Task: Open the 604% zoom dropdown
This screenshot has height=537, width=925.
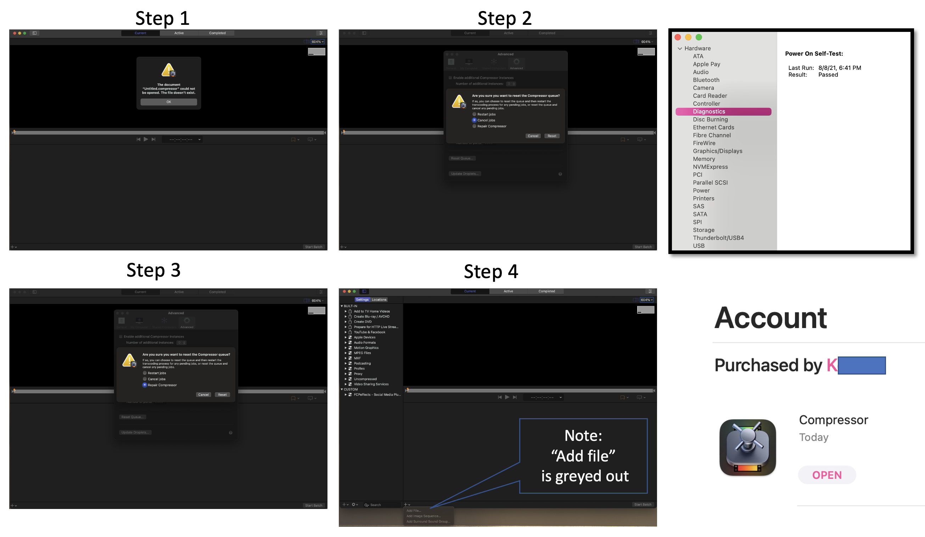Action: pos(646,300)
